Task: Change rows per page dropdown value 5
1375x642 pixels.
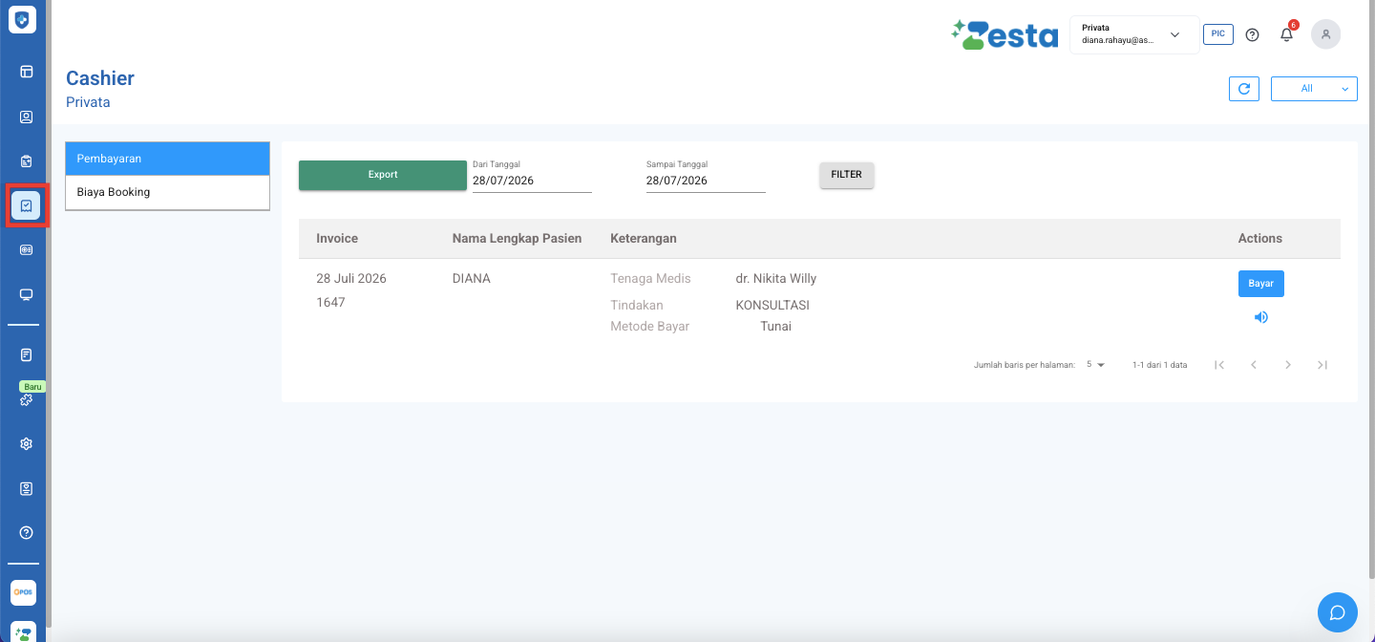Action: click(1094, 365)
